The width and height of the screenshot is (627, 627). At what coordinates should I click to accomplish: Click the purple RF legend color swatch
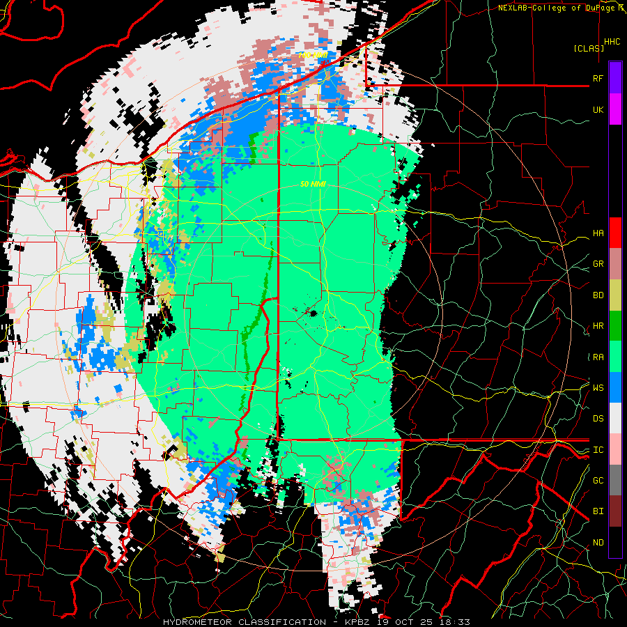(615, 78)
